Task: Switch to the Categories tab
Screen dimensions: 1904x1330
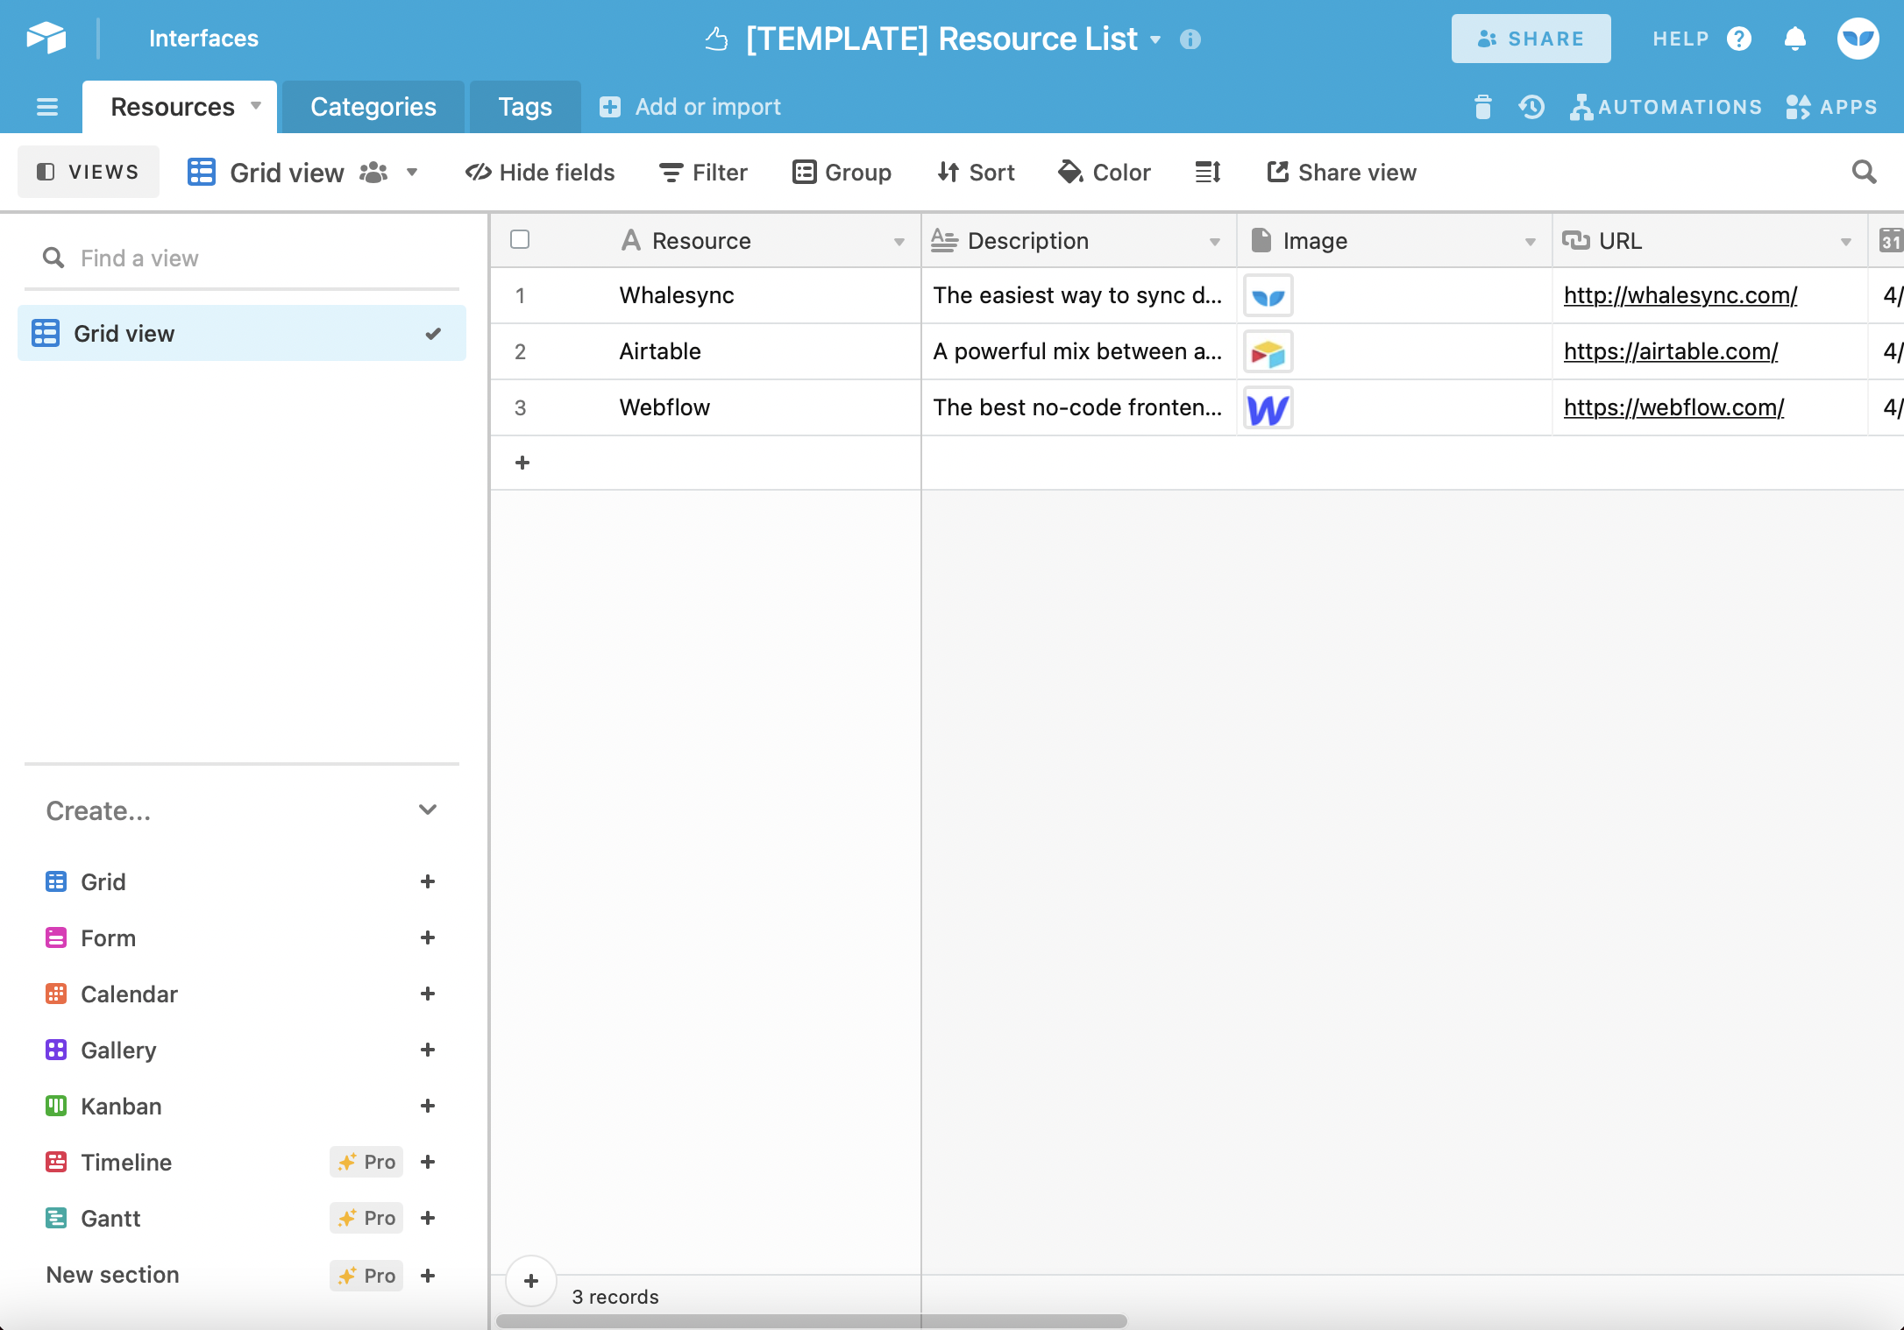Action: pyautogui.click(x=373, y=106)
